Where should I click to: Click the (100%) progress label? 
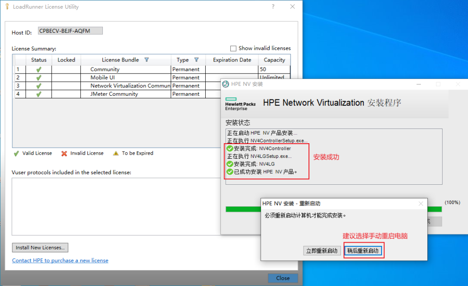pyautogui.click(x=452, y=203)
